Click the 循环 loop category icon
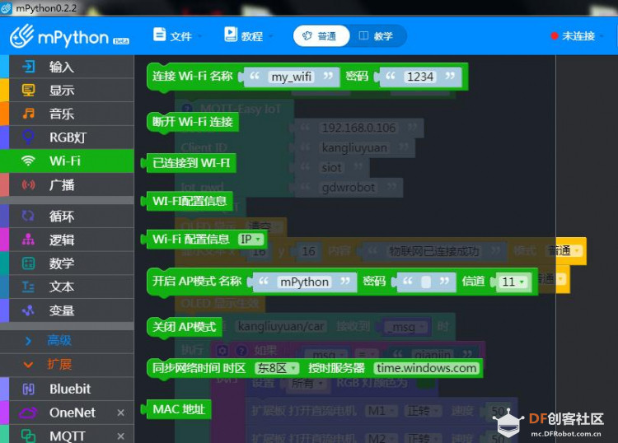Image resolution: width=618 pixels, height=443 pixels. tap(28, 216)
